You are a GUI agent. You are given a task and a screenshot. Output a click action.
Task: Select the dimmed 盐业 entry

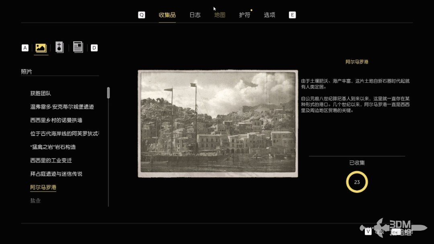[x=35, y=201]
